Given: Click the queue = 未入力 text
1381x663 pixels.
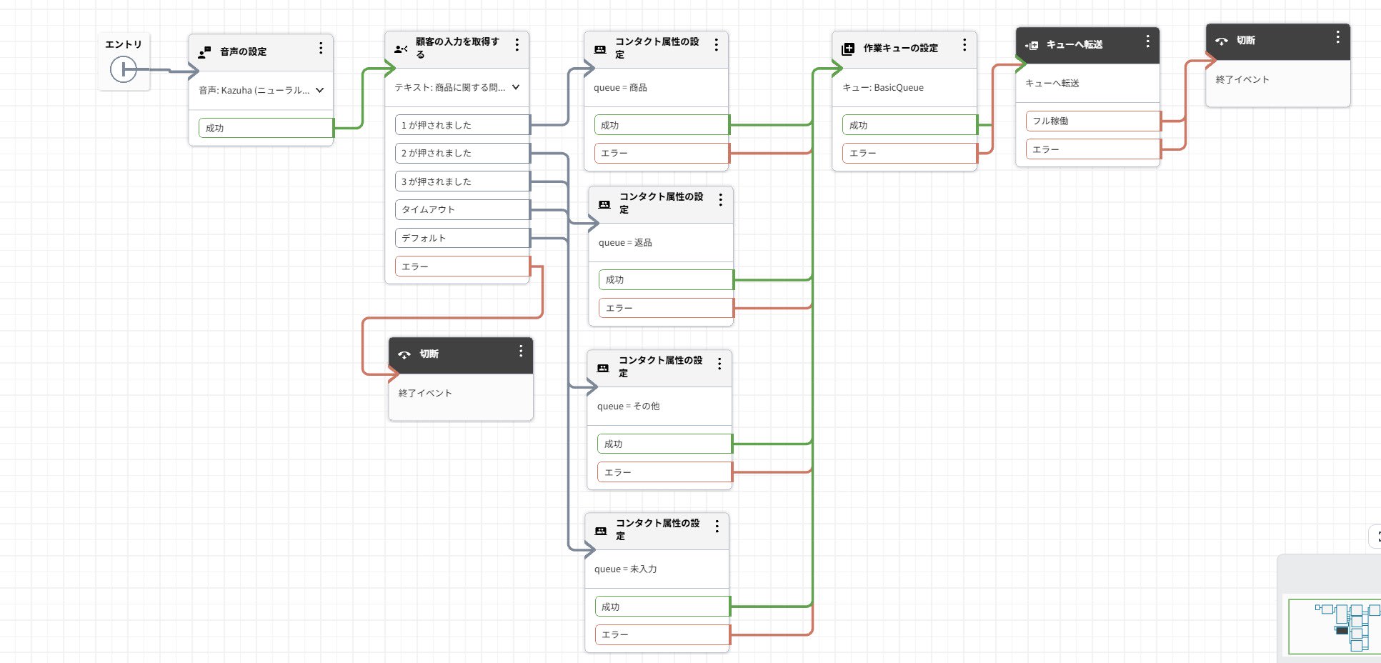Looking at the screenshot, I should [x=625, y=569].
